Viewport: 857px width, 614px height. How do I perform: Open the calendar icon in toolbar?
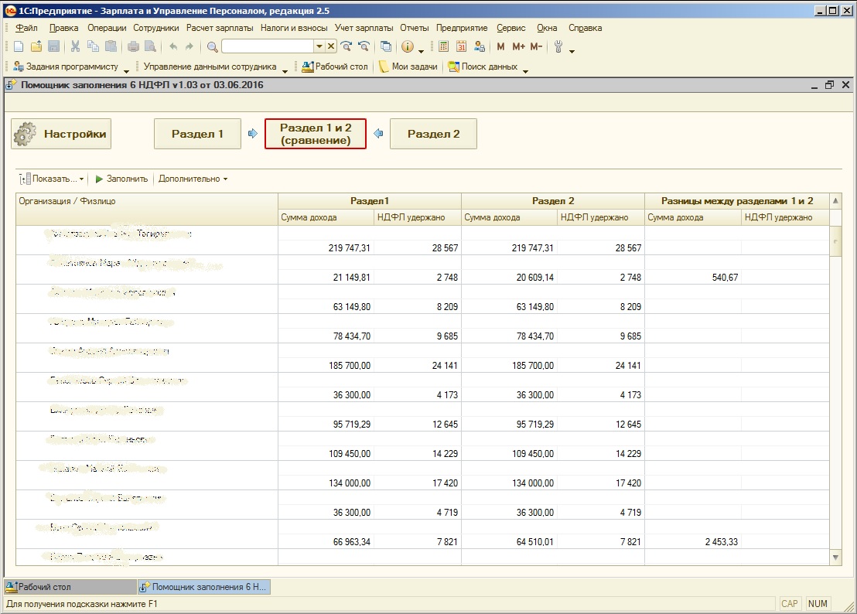pos(462,47)
